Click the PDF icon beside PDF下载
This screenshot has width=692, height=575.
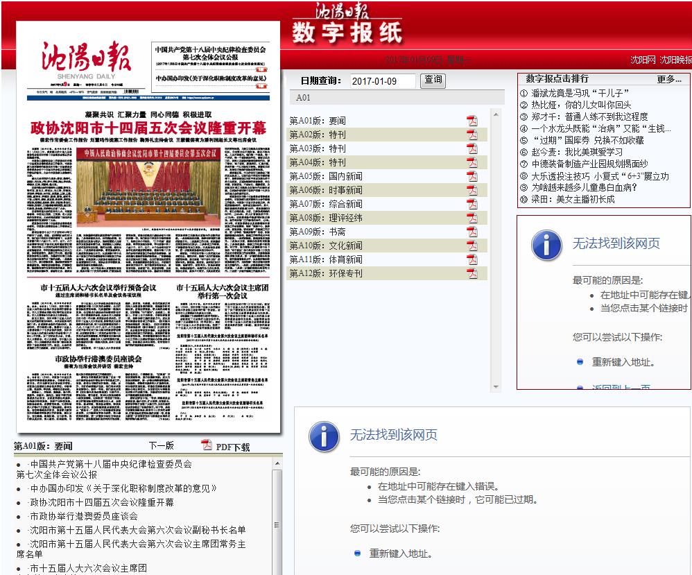point(207,445)
